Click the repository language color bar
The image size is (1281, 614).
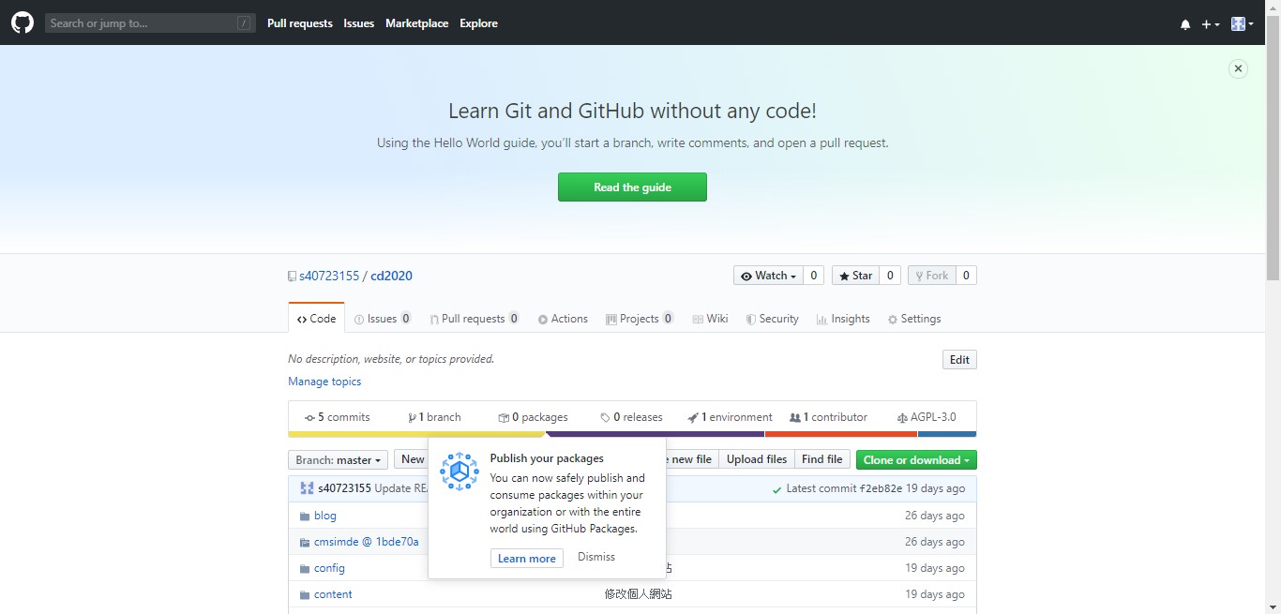[632, 434]
